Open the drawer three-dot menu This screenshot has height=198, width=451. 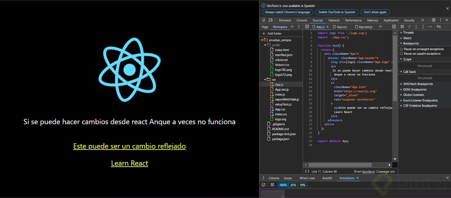click(x=263, y=178)
